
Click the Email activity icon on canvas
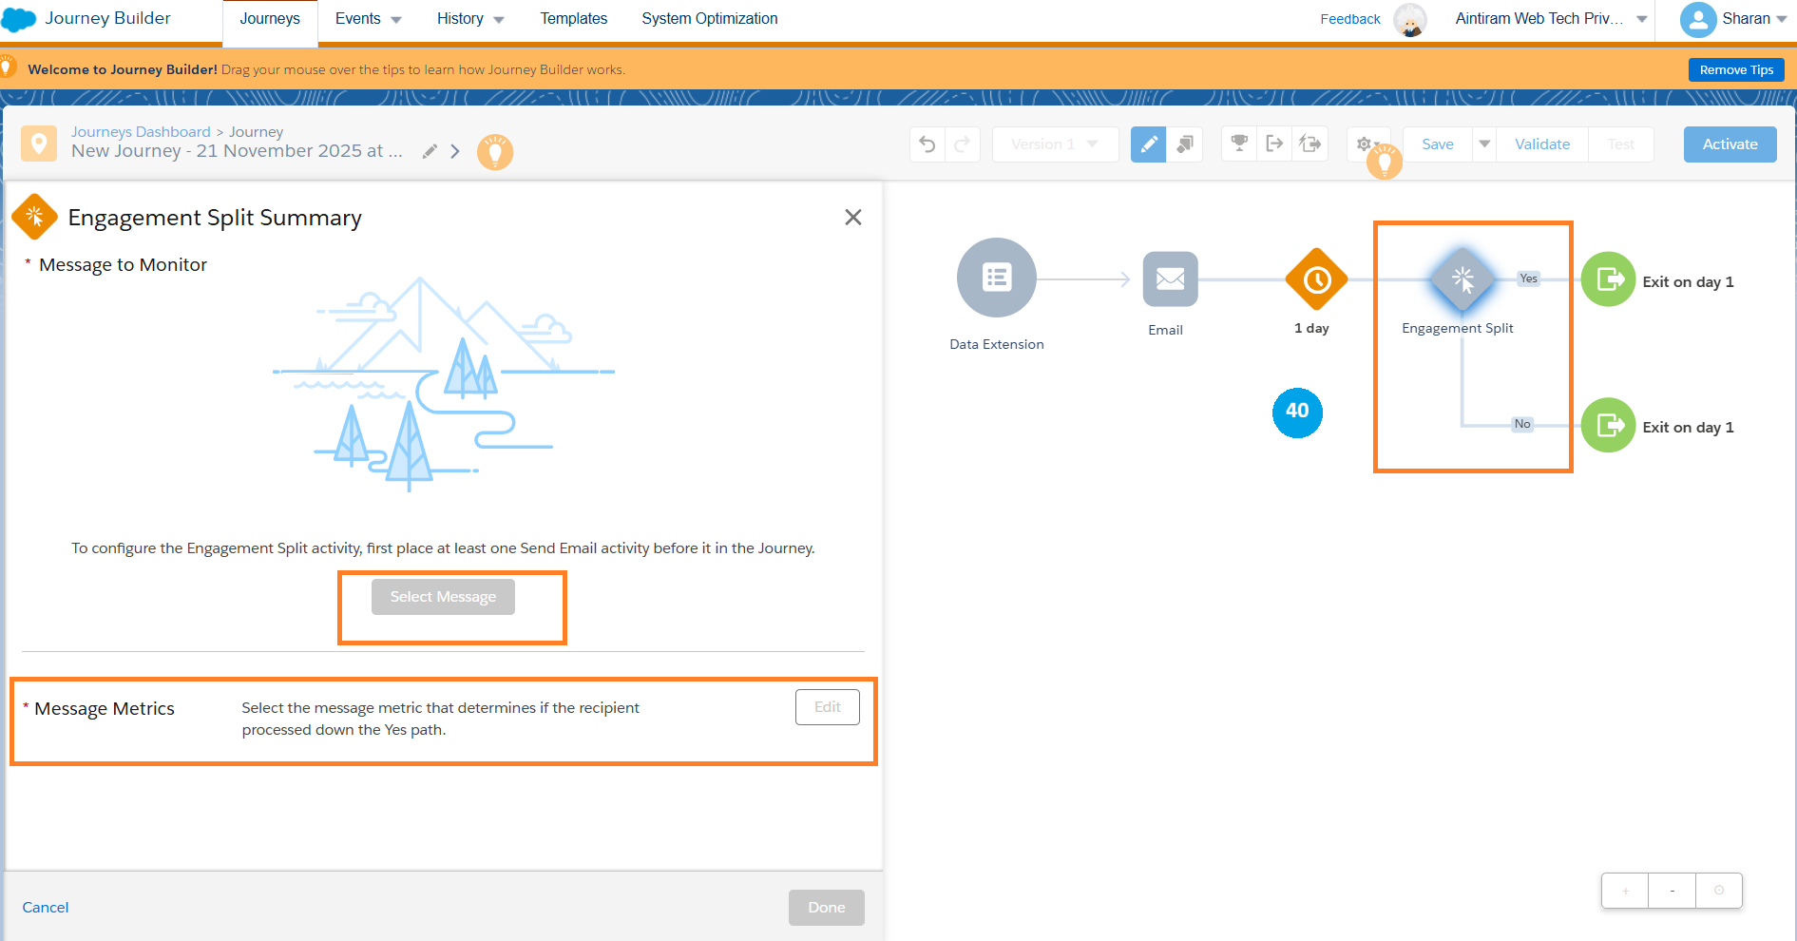click(1170, 279)
